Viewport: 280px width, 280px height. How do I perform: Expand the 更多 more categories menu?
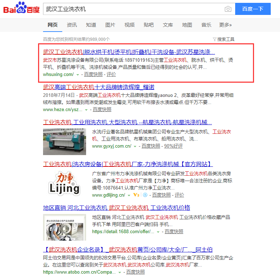[x=225, y=25]
